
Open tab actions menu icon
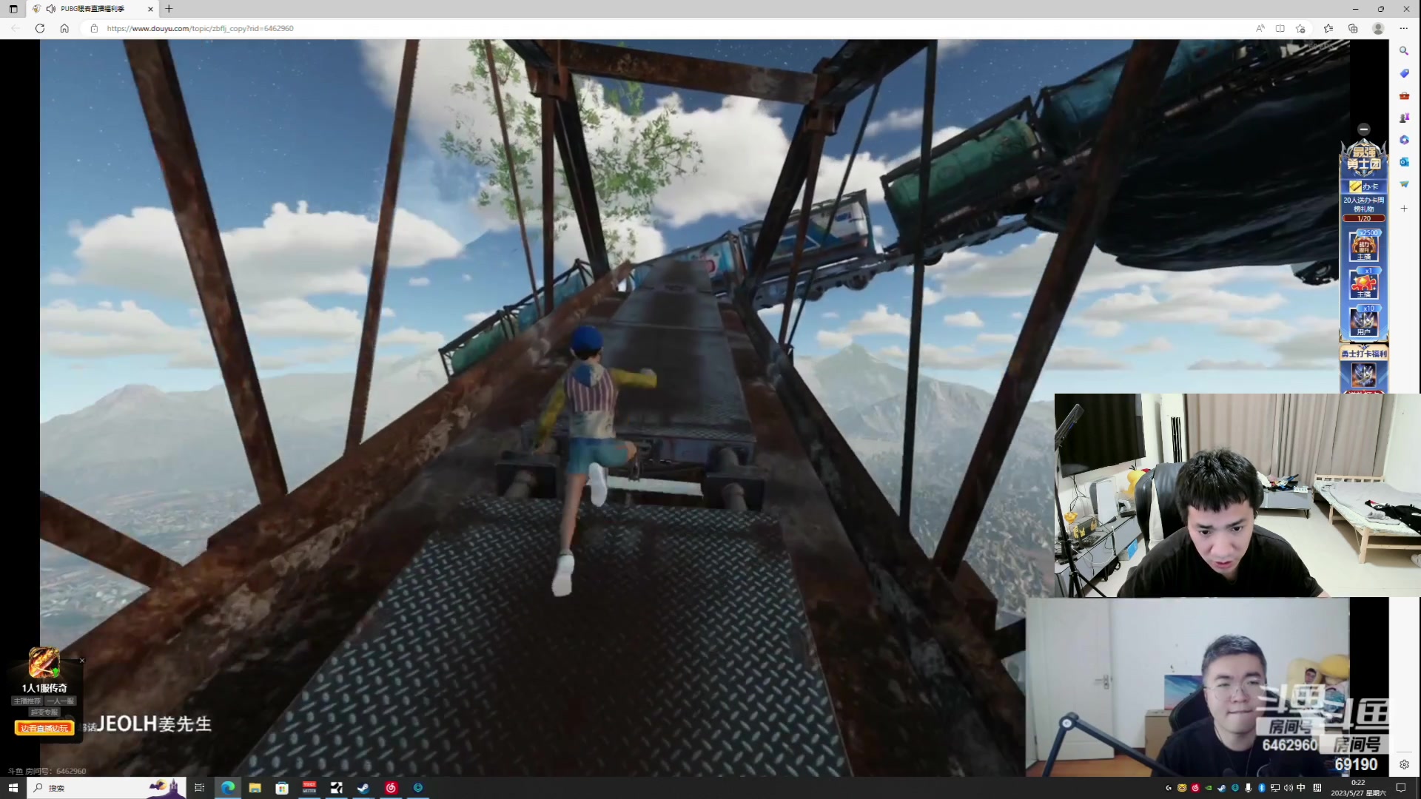[13, 9]
